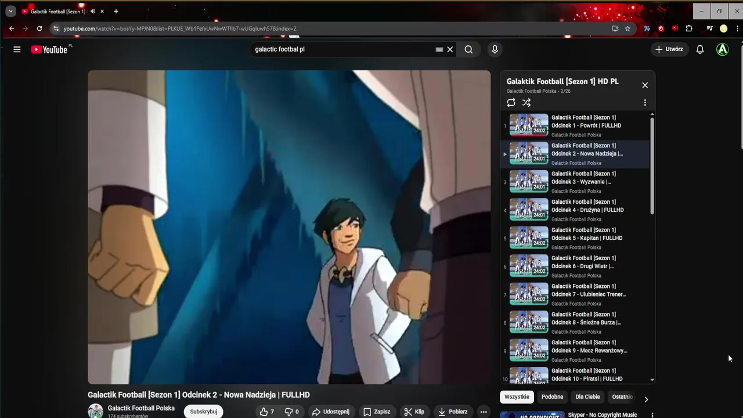Open Skyper - No Copyright Music video title

coord(602,415)
